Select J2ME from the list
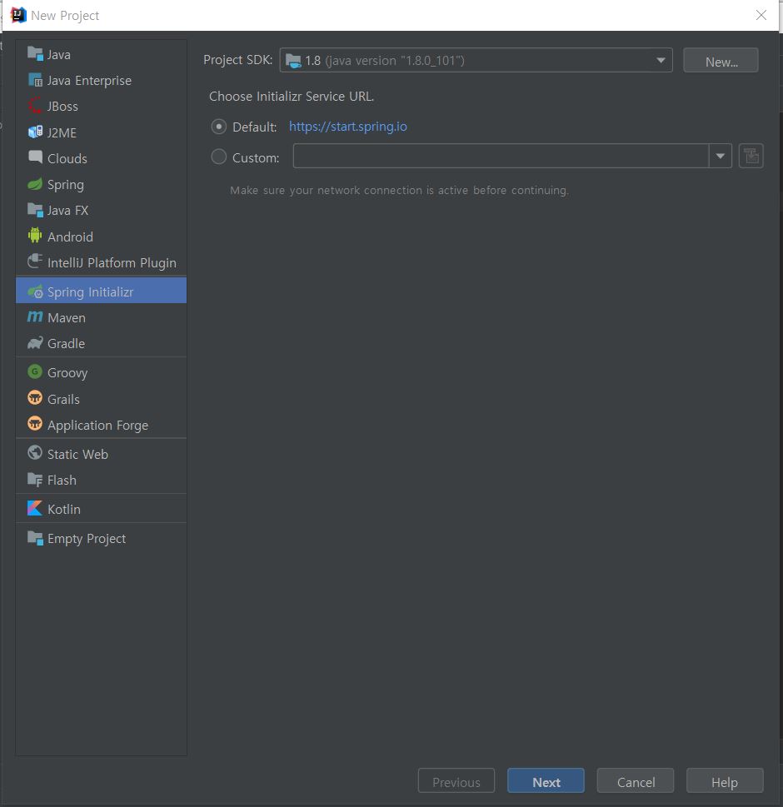This screenshot has width=783, height=807. pos(102,132)
